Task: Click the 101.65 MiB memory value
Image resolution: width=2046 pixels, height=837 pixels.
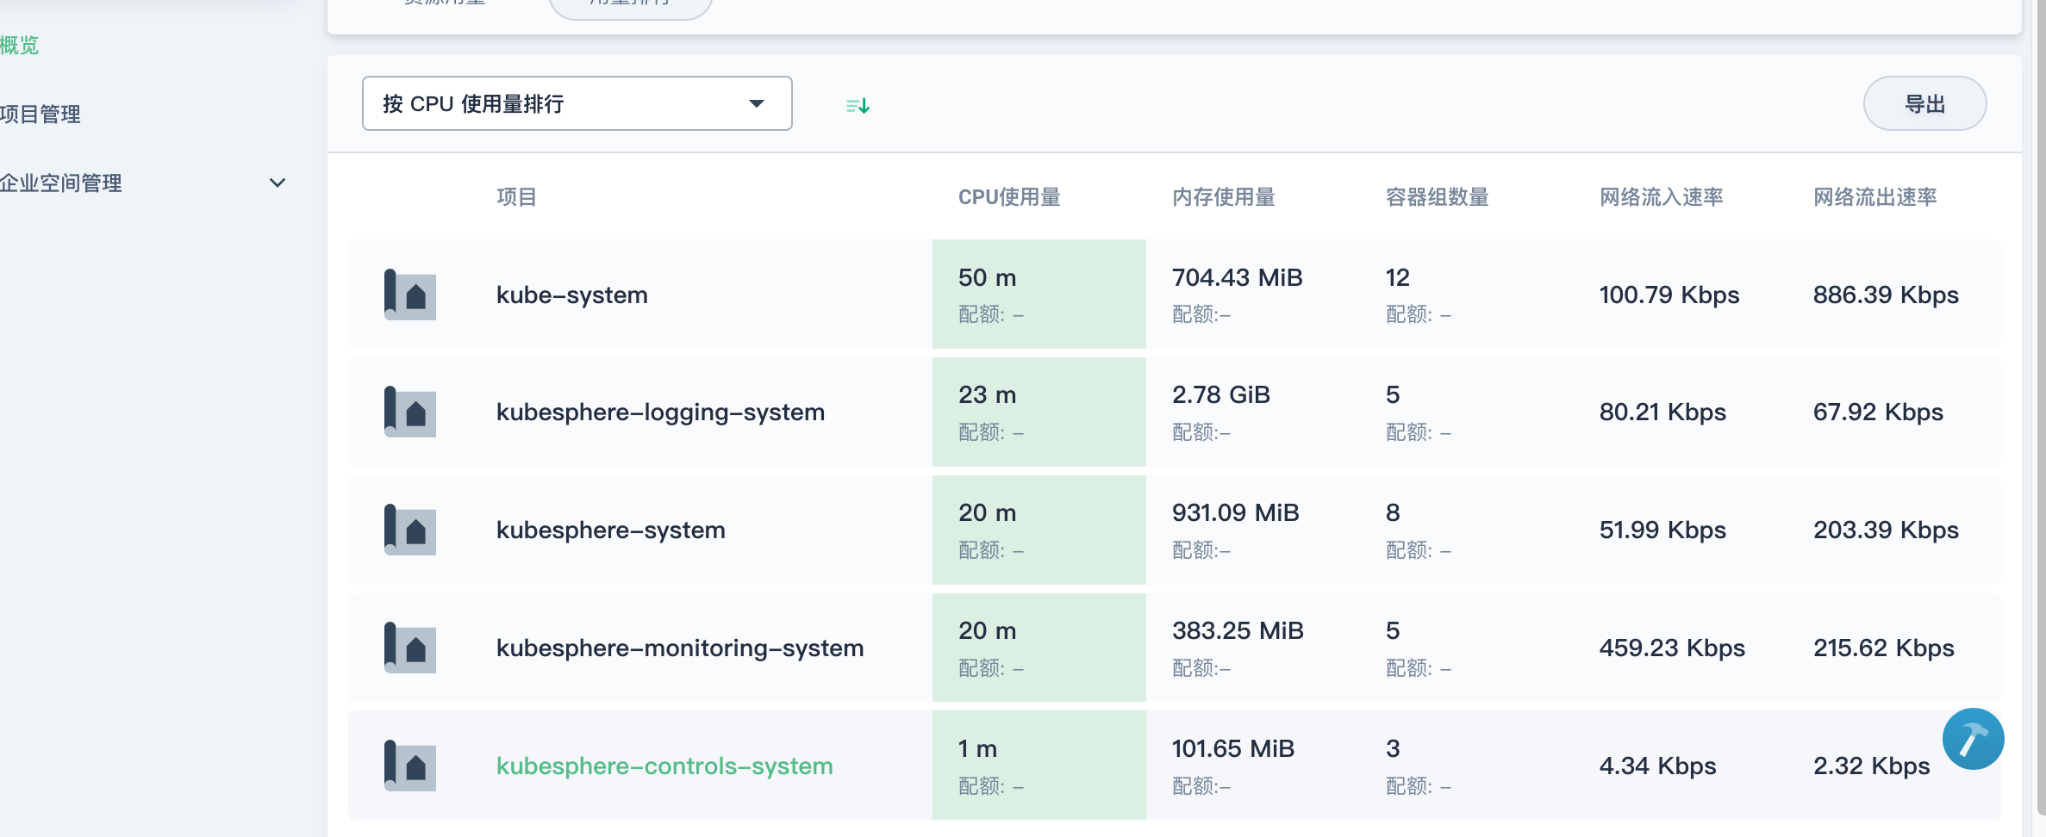Action: [1233, 748]
